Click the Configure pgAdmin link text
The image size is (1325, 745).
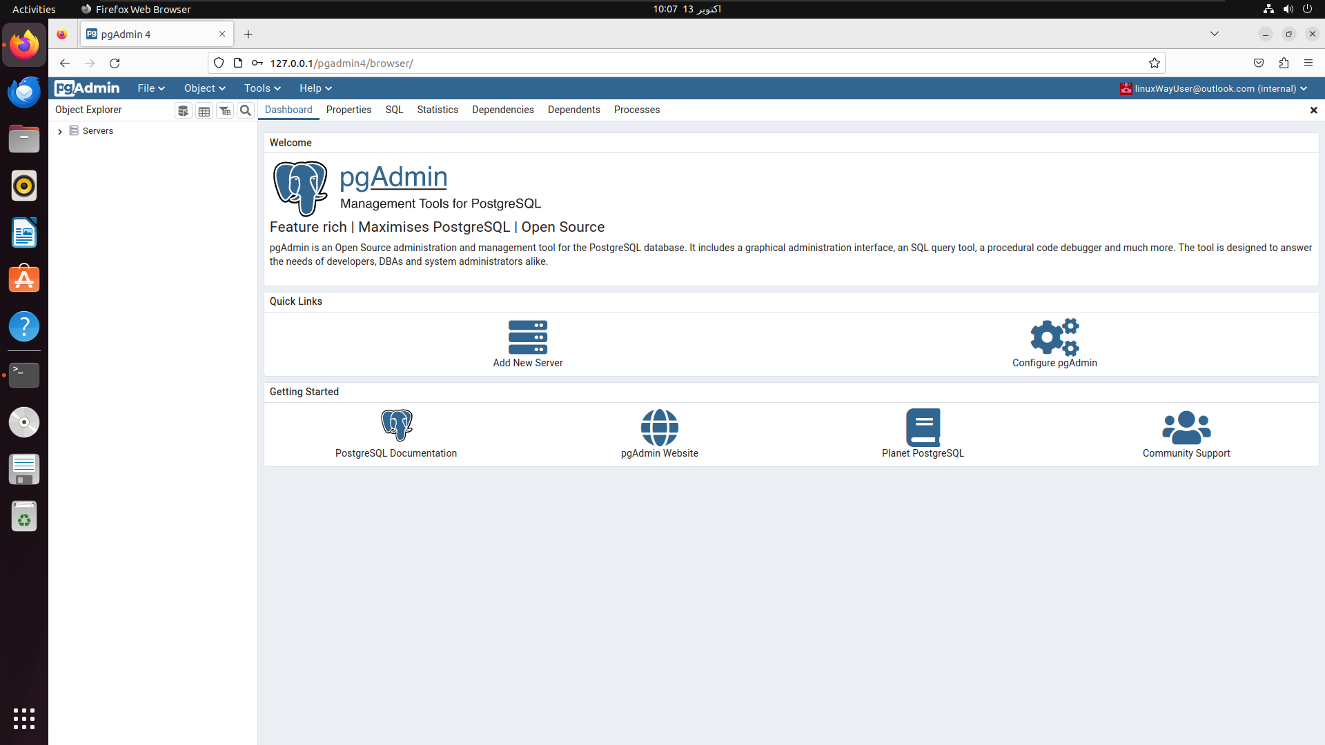point(1054,363)
